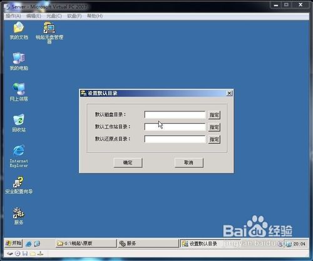Confirm with the 确定 button

pos(128,163)
